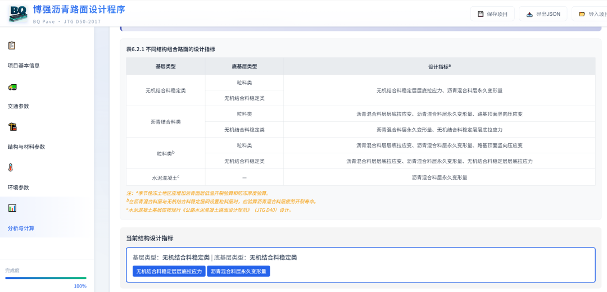Click the floppy disk icon in 保存项目
Viewport: 607px width, 292px height.
(x=481, y=14)
